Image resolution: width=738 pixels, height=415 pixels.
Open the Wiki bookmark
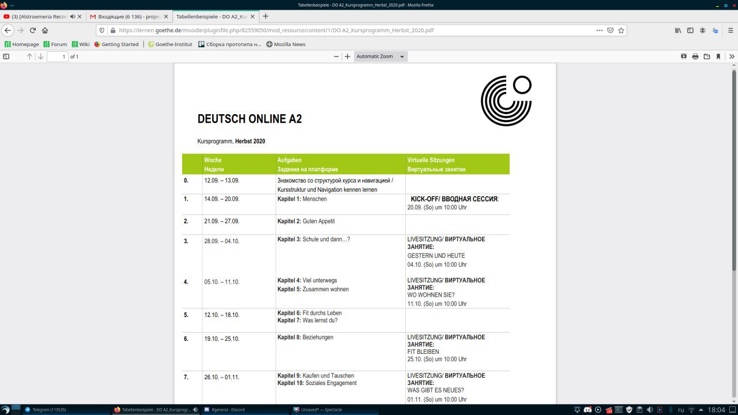point(81,44)
